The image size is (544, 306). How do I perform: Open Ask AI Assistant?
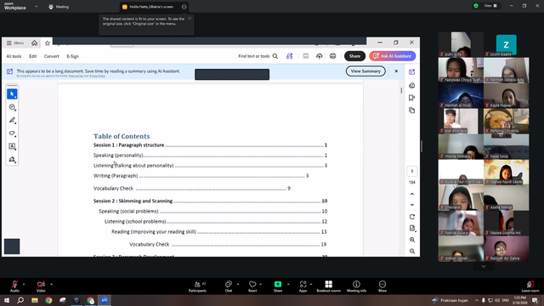pos(393,56)
